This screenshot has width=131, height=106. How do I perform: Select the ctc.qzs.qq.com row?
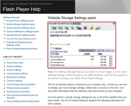point(80,62)
